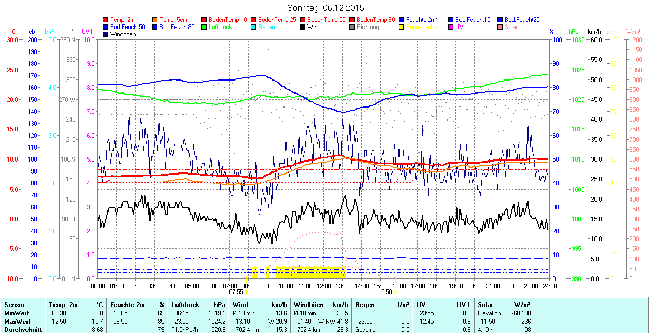
Task: Click the 15:50 sunset marker
Action: coord(385,292)
